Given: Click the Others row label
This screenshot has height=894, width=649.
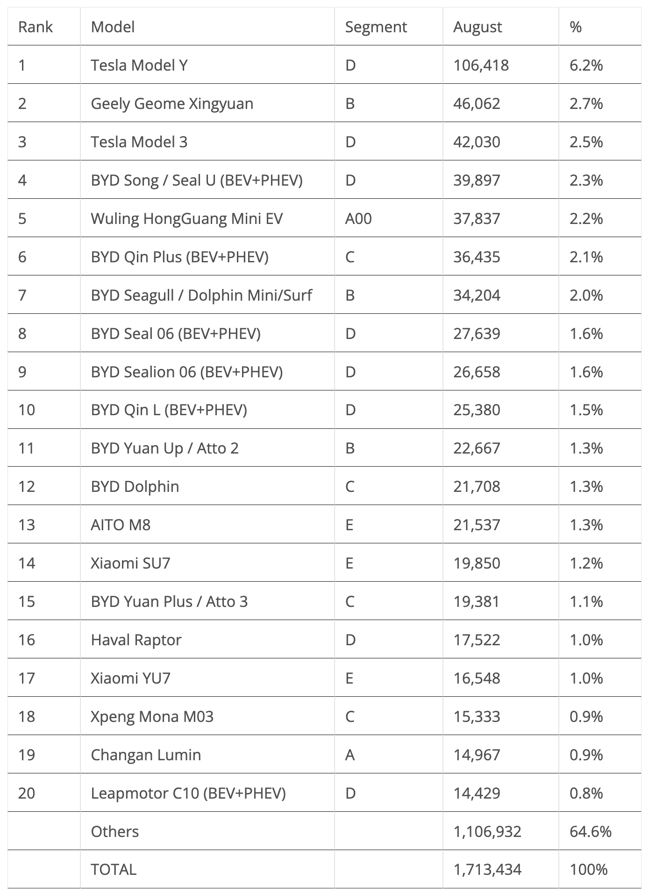Looking at the screenshot, I should coord(115,831).
